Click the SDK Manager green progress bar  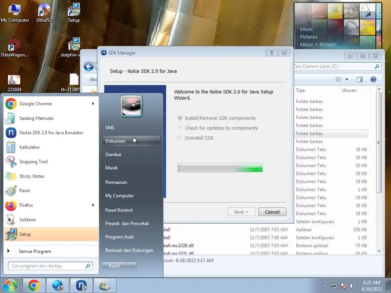pyautogui.click(x=220, y=168)
